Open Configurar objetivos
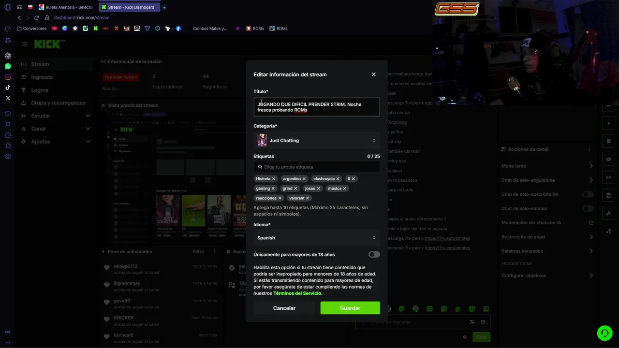Screen dimensions: 619x348 [547, 275]
